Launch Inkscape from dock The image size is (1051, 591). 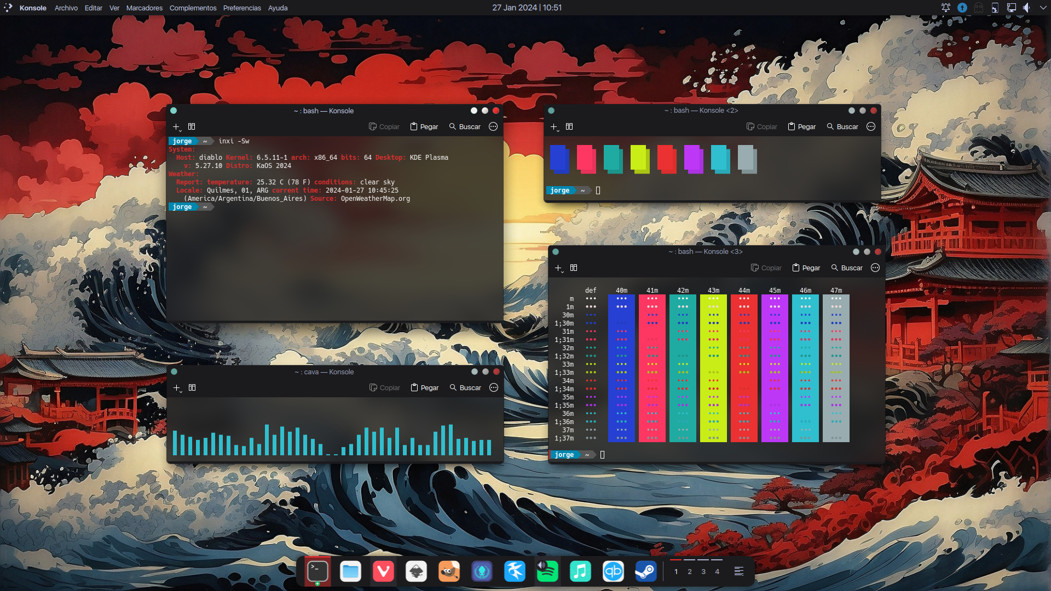tap(416, 571)
